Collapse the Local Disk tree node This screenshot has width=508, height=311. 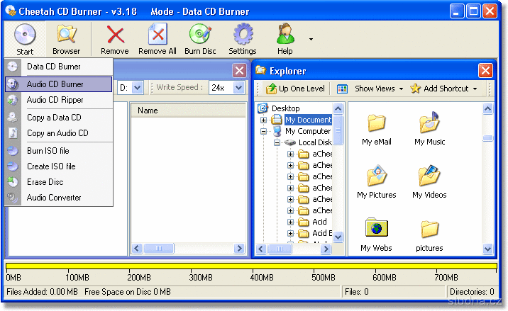[277, 142]
